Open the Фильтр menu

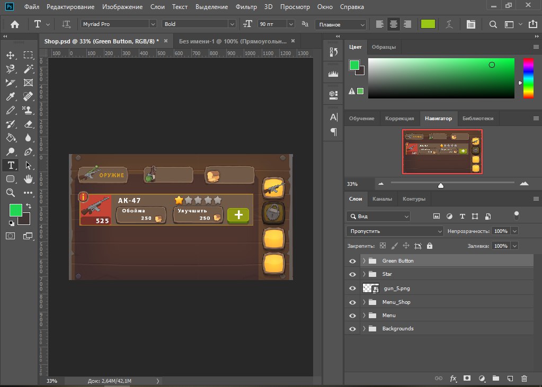point(246,7)
